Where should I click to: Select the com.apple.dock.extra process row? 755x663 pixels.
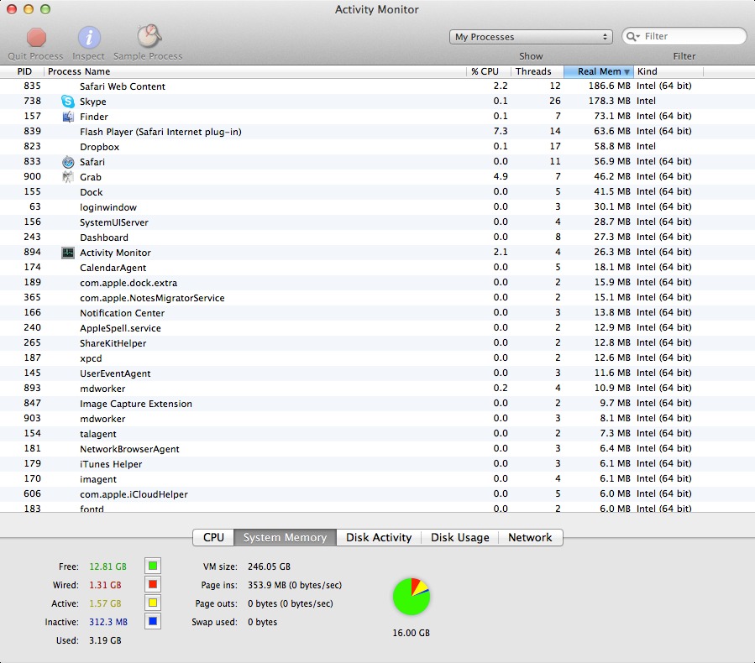point(378,283)
